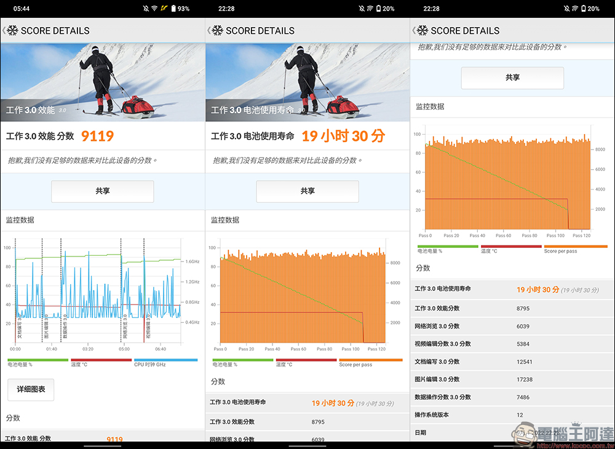
Task: Click the 共享 button on right phone screen
Action: pyautogui.click(x=512, y=78)
